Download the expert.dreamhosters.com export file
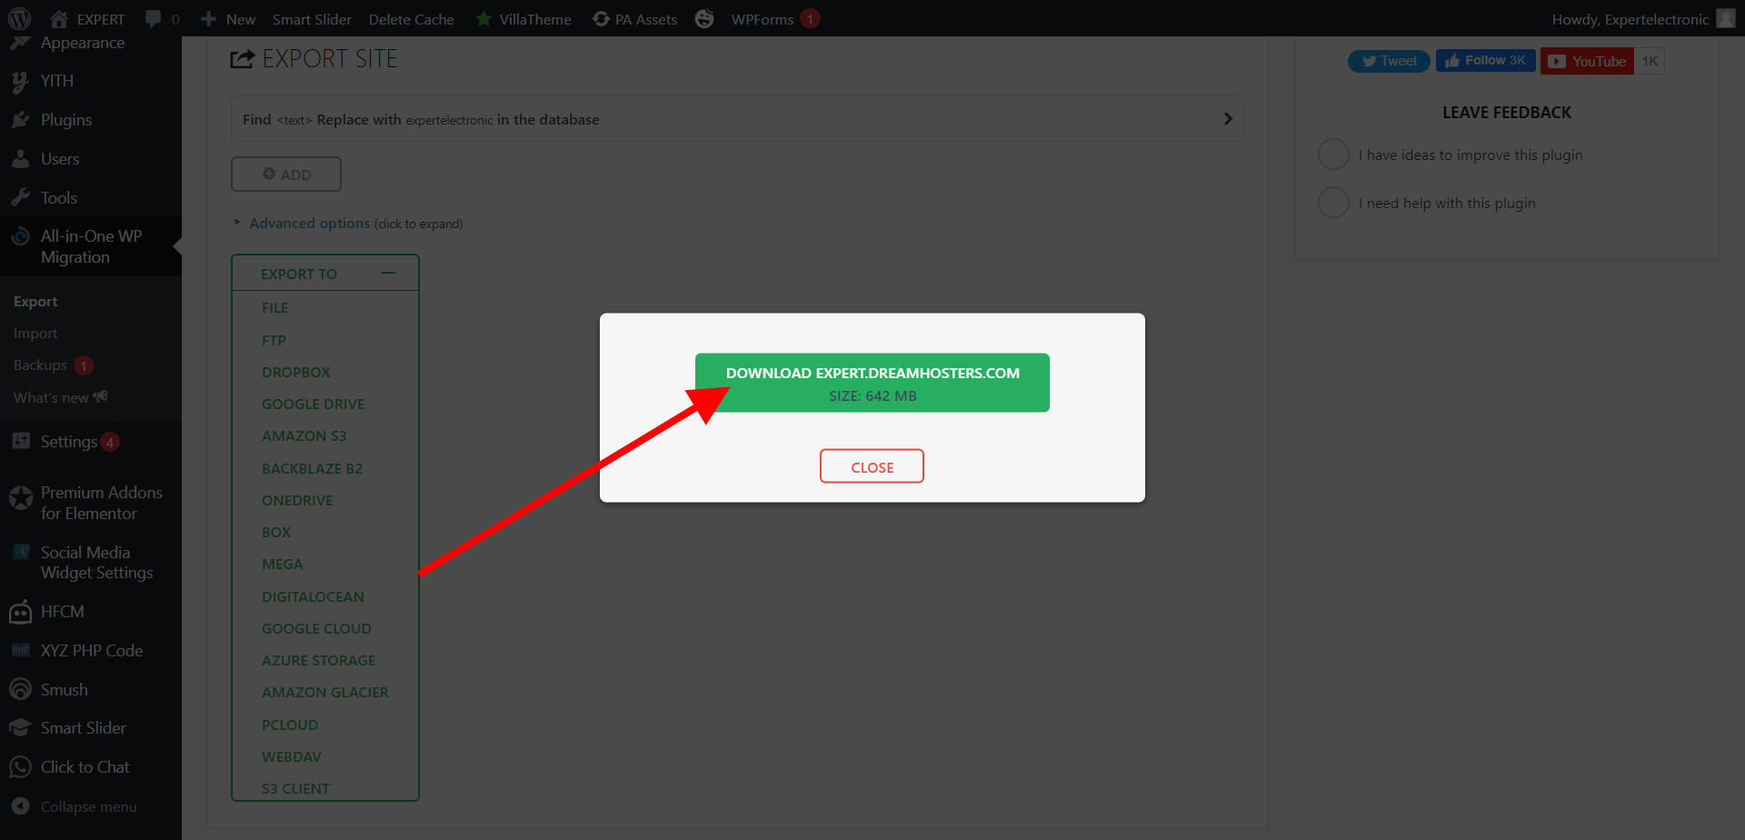Screen dimensions: 1745x840 (x=872, y=383)
